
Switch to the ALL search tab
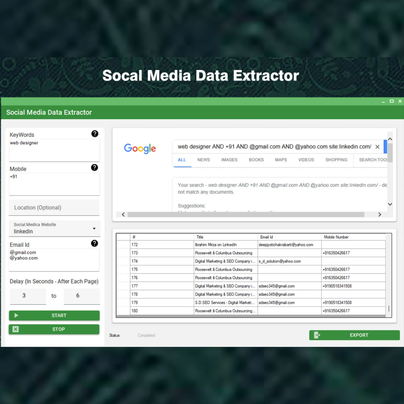click(x=182, y=160)
